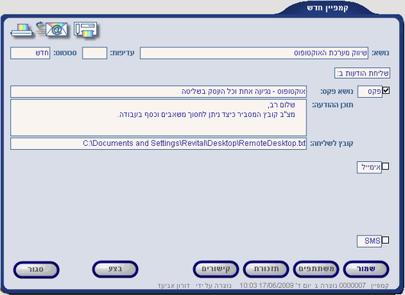Click the עדיפות priority field
The height and width of the screenshot is (295, 405).
[x=95, y=53]
